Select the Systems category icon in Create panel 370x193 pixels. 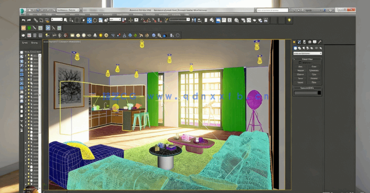[x=321, y=48]
